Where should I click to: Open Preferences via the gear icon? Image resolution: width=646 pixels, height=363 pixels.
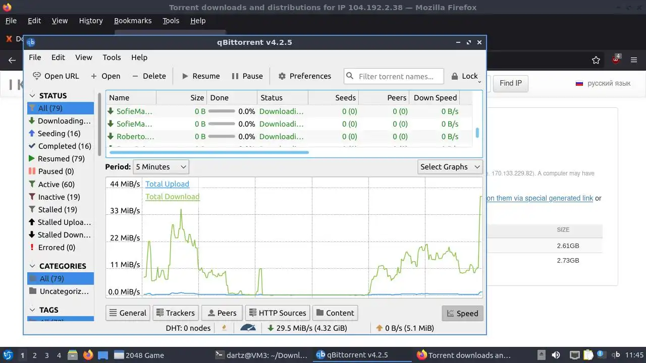click(x=282, y=76)
